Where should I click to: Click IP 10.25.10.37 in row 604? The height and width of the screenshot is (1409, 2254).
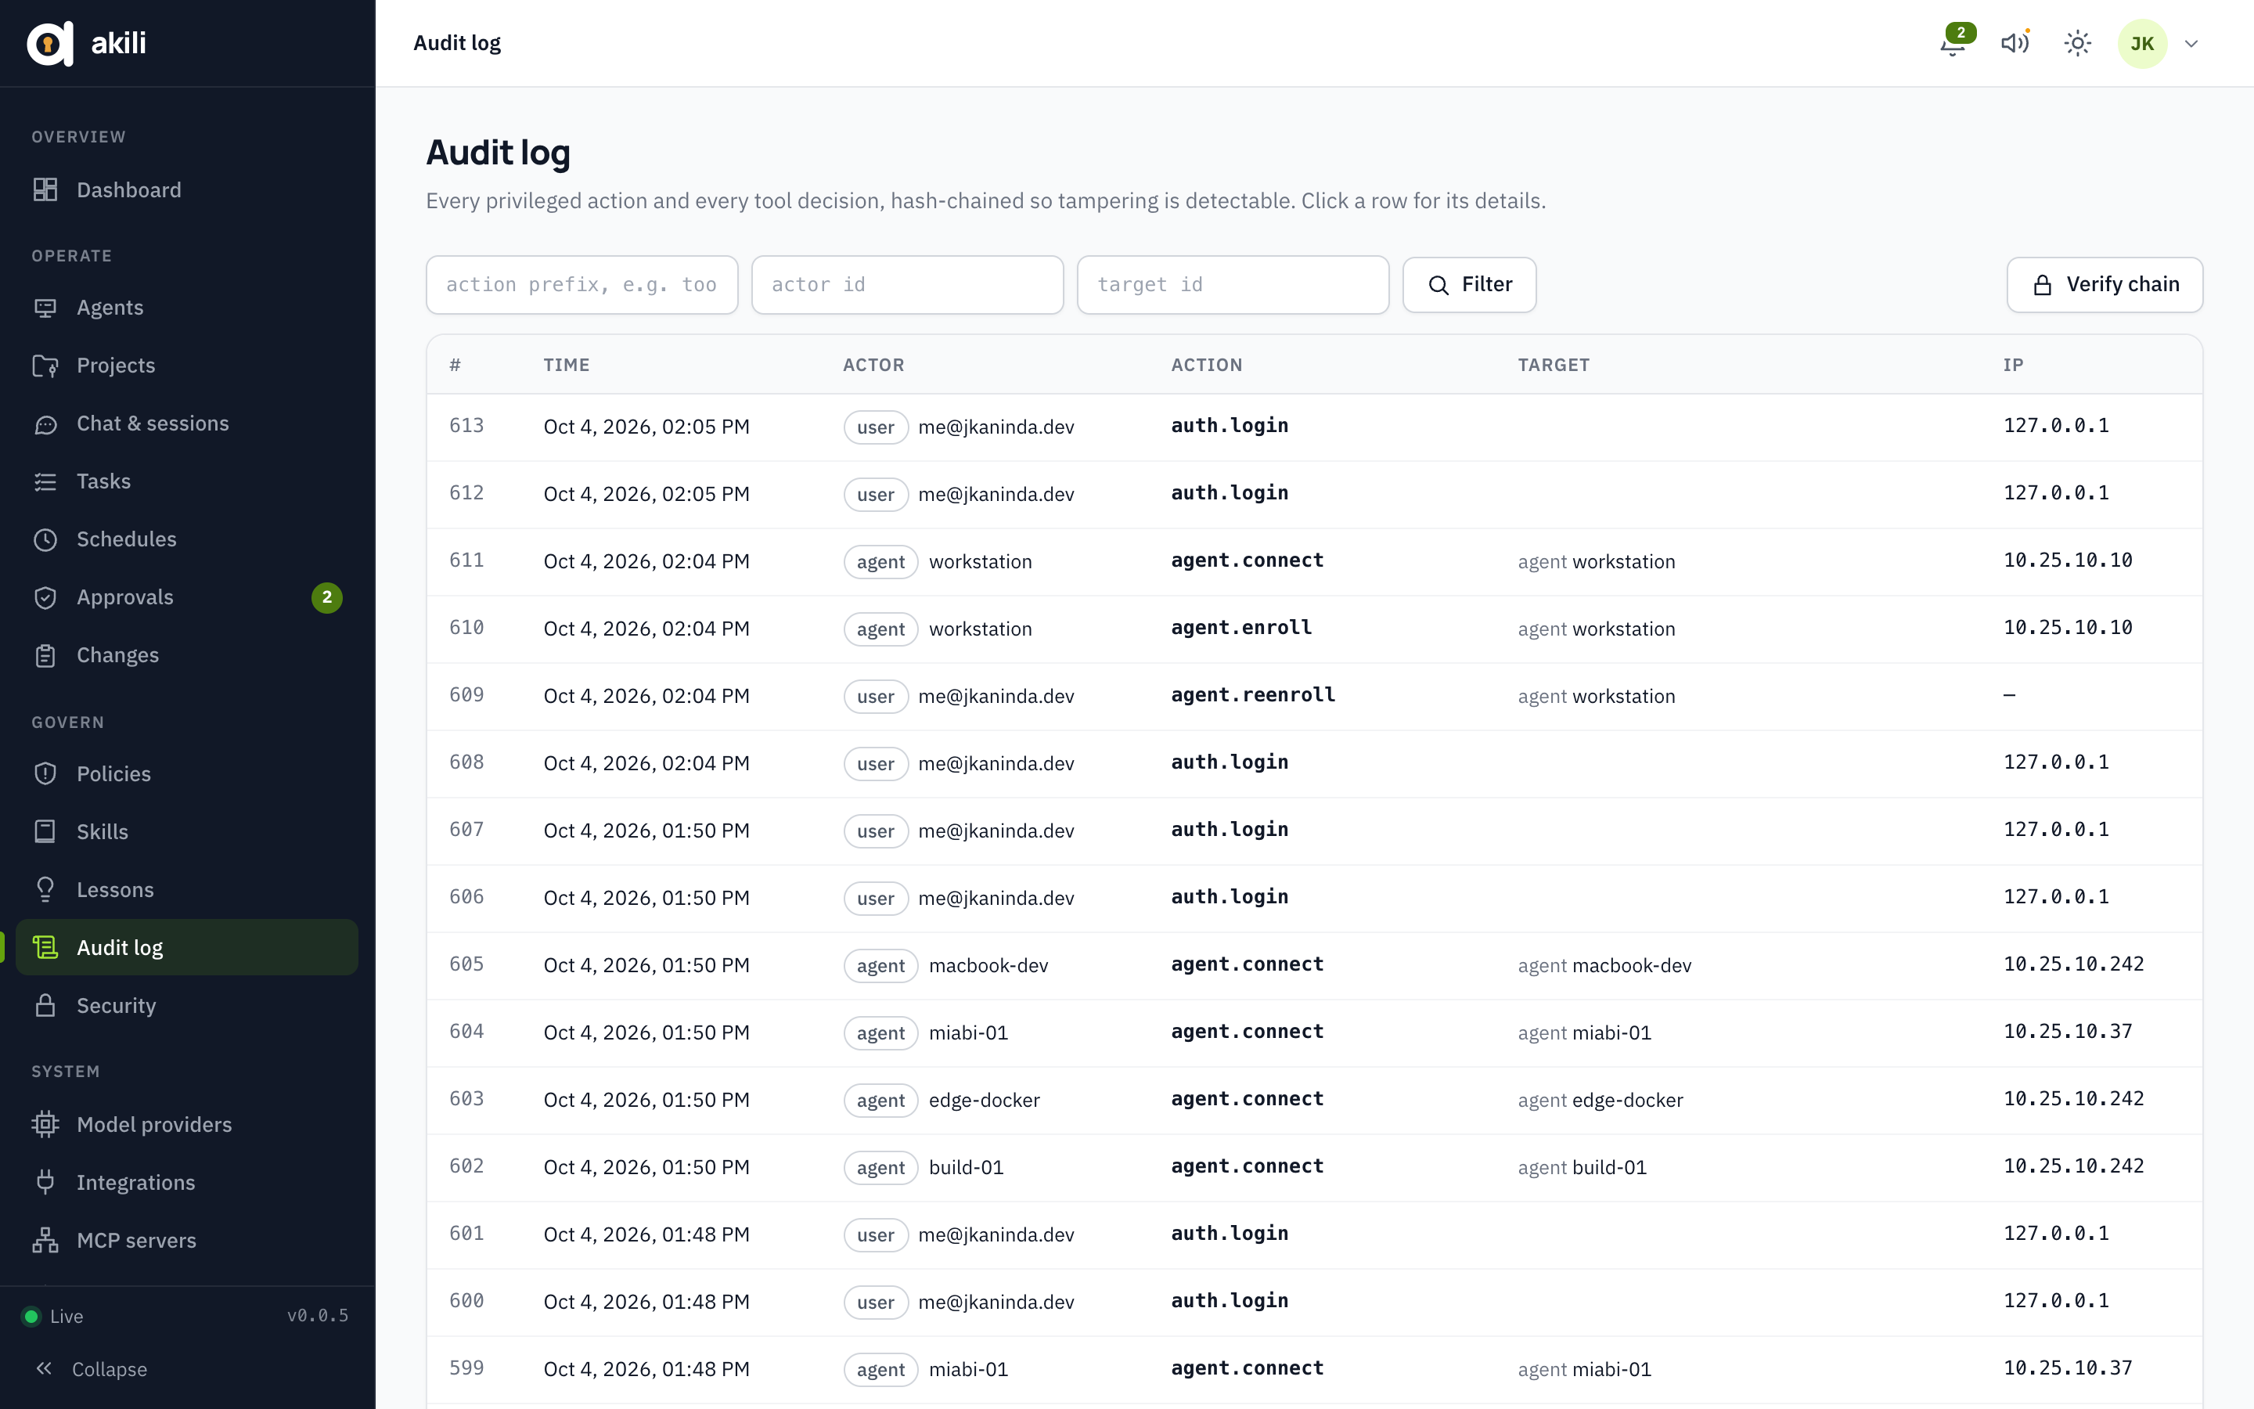click(2068, 1032)
